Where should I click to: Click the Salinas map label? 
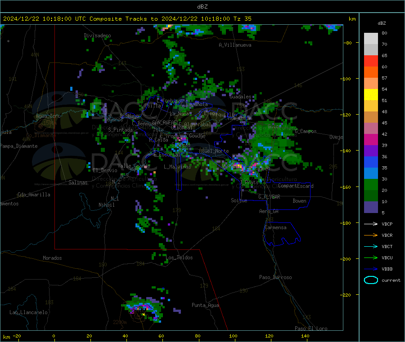[78, 182]
